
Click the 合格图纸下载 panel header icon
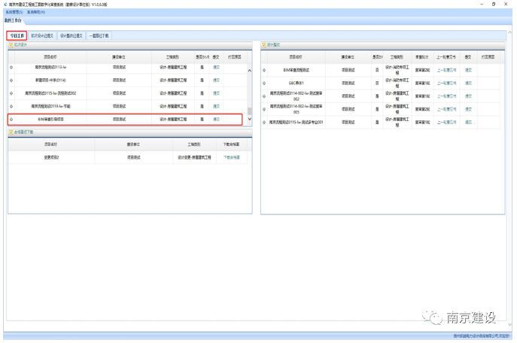click(11, 132)
